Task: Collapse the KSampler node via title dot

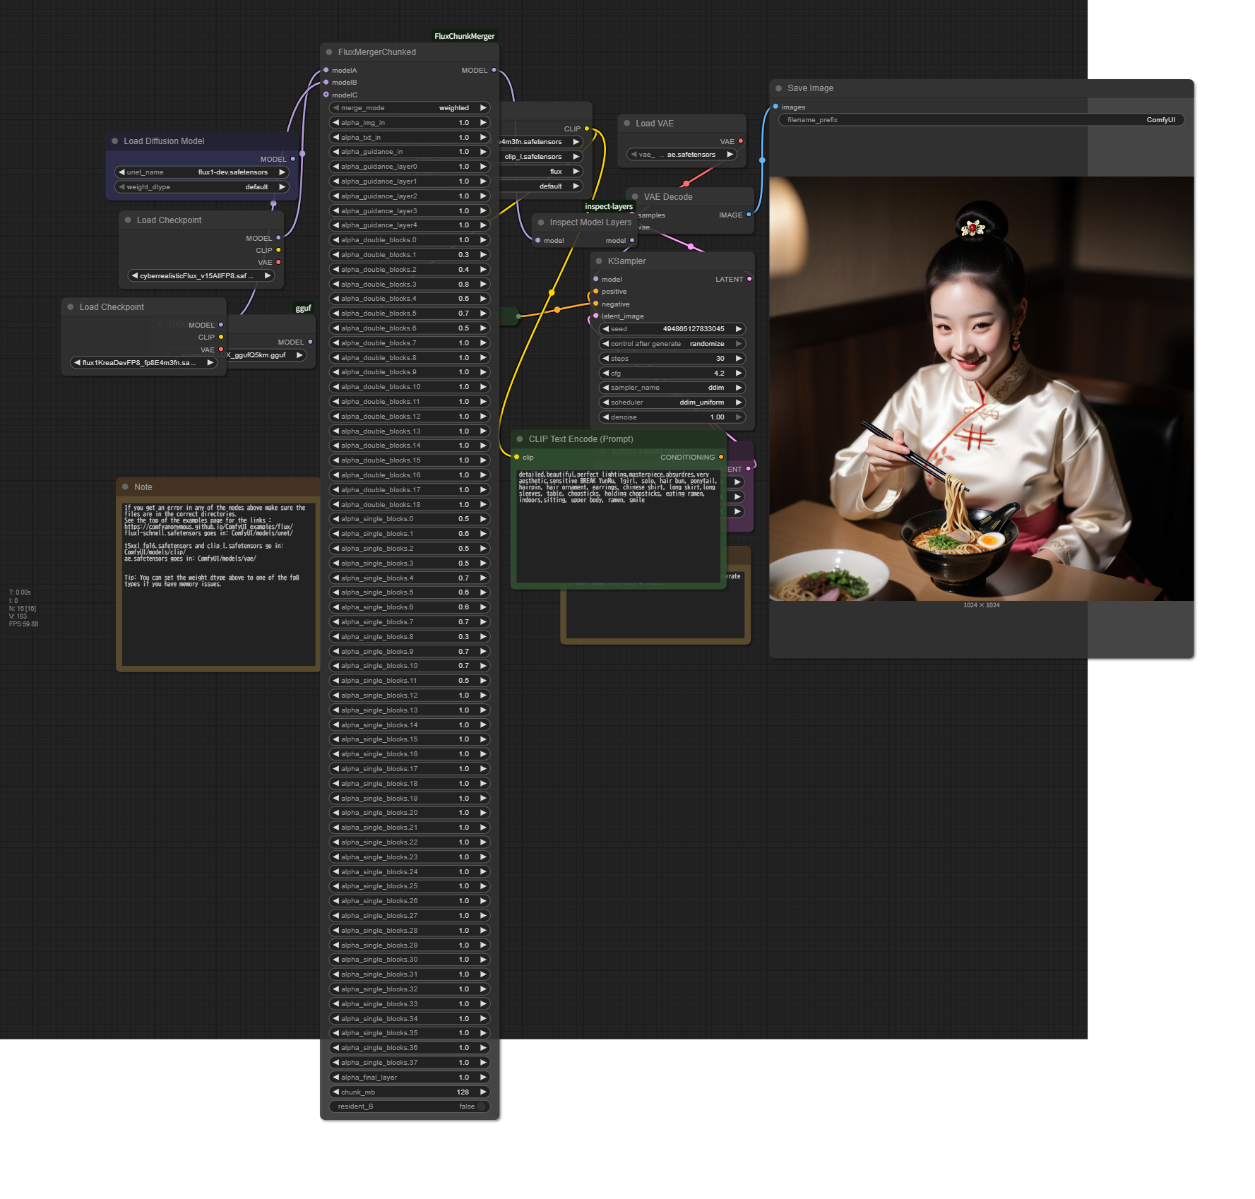Action: [x=599, y=261]
